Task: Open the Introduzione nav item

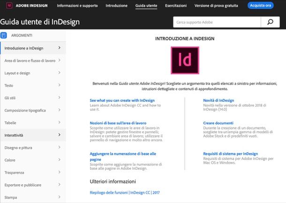Action: click(117, 6)
